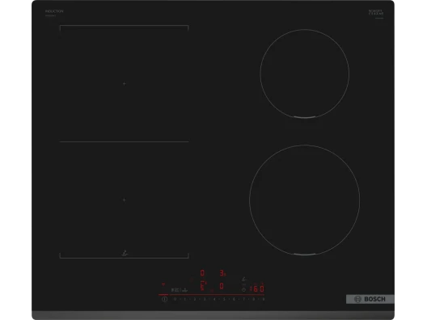
Task: Tap the main power on/off icon
Action: 164,299
